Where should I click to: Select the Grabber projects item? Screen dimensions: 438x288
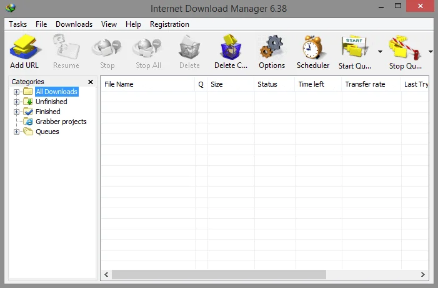tap(61, 122)
